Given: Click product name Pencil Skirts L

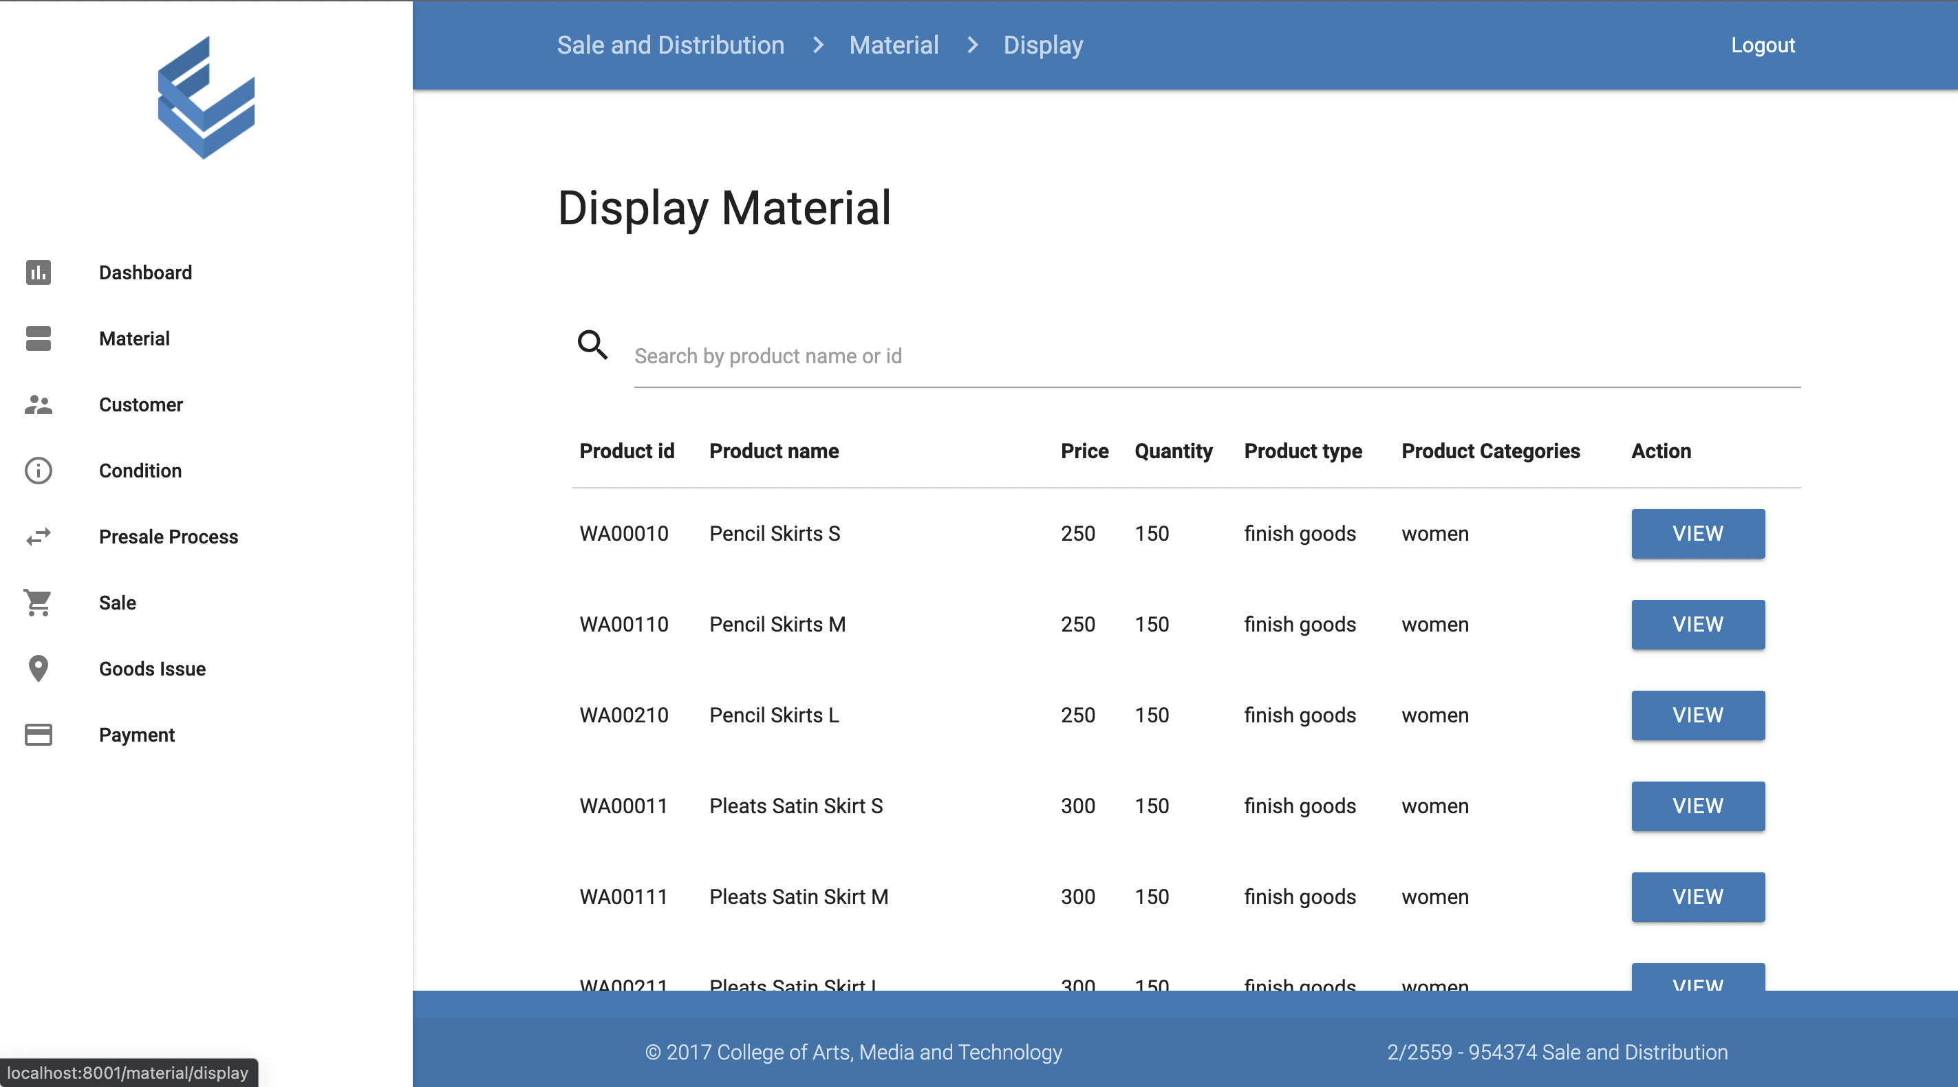Looking at the screenshot, I should click(774, 715).
